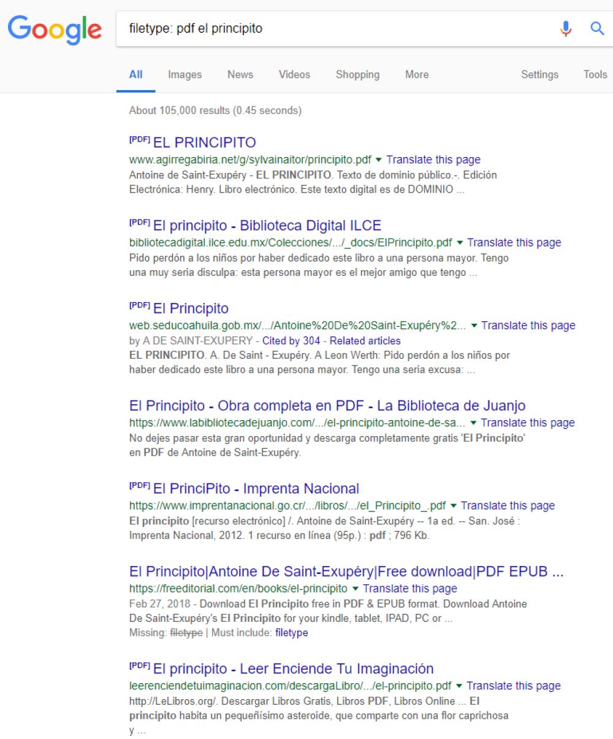Select the All tab
Screen dimensions: 613x739
(135, 74)
